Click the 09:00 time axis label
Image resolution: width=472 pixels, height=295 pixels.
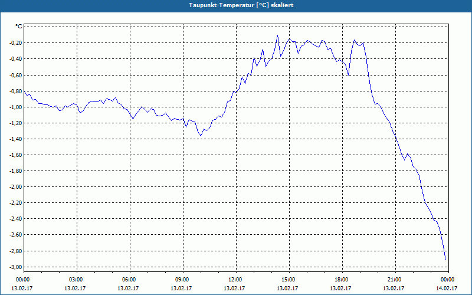(x=183, y=280)
